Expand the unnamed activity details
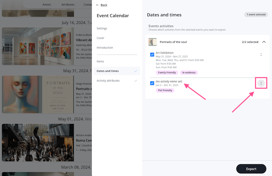 (261, 83)
